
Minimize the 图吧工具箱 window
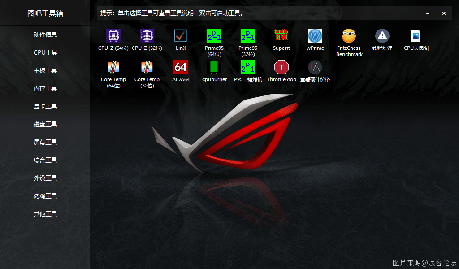click(x=427, y=13)
